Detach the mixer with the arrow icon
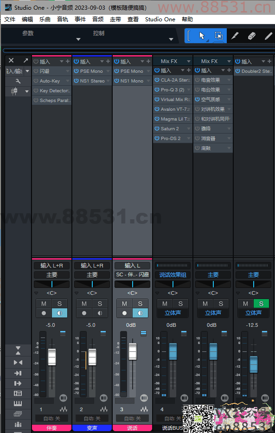The height and width of the screenshot is (433, 275). point(26,60)
